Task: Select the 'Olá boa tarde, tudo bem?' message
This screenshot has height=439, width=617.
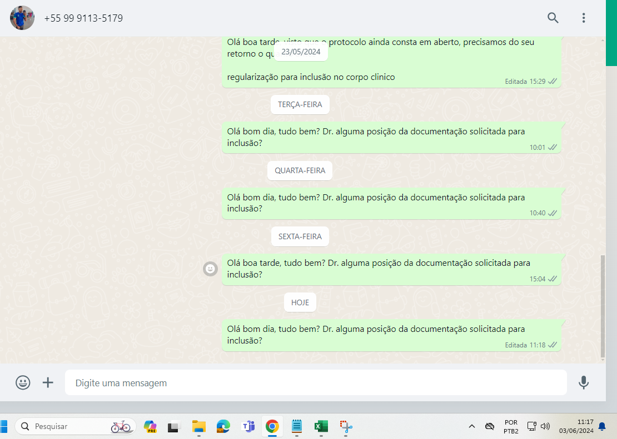Action: tap(391, 270)
